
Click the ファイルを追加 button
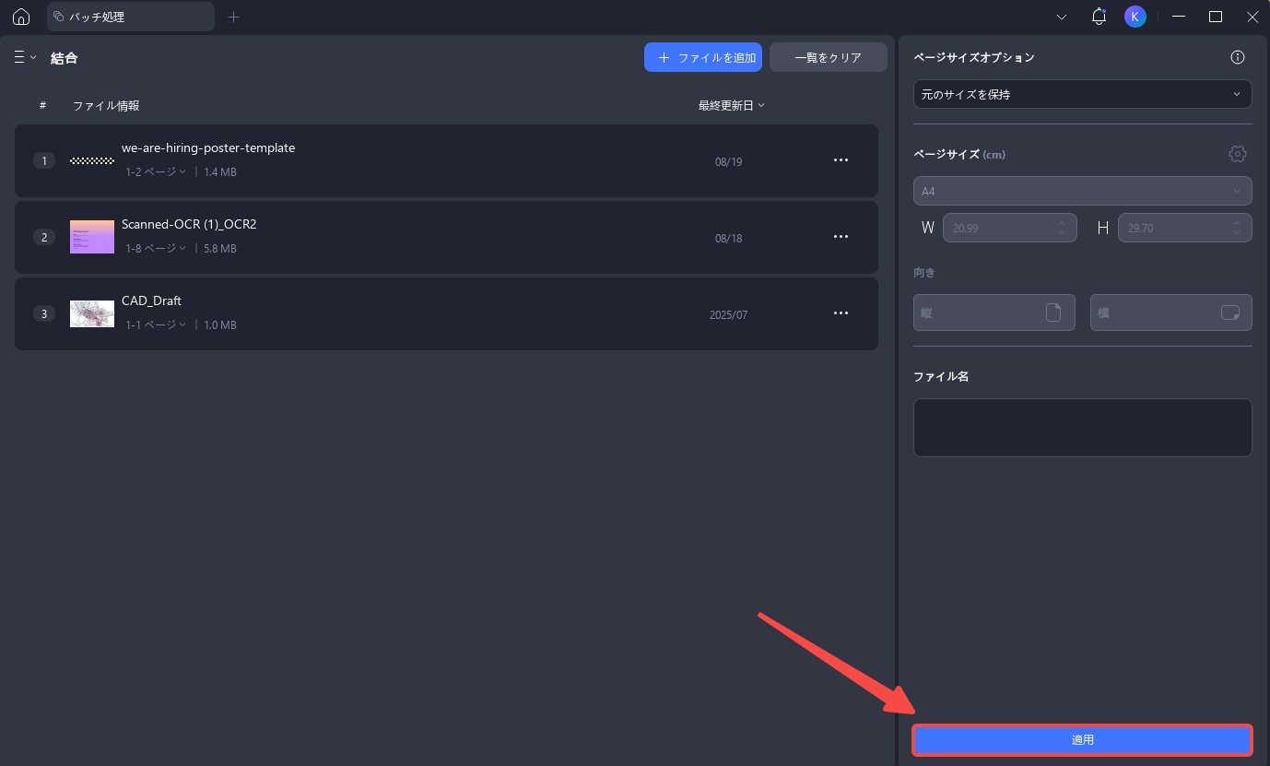(703, 57)
